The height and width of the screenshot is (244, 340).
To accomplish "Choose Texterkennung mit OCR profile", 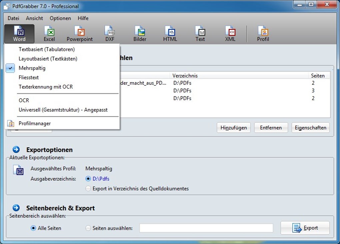I will (62, 87).
